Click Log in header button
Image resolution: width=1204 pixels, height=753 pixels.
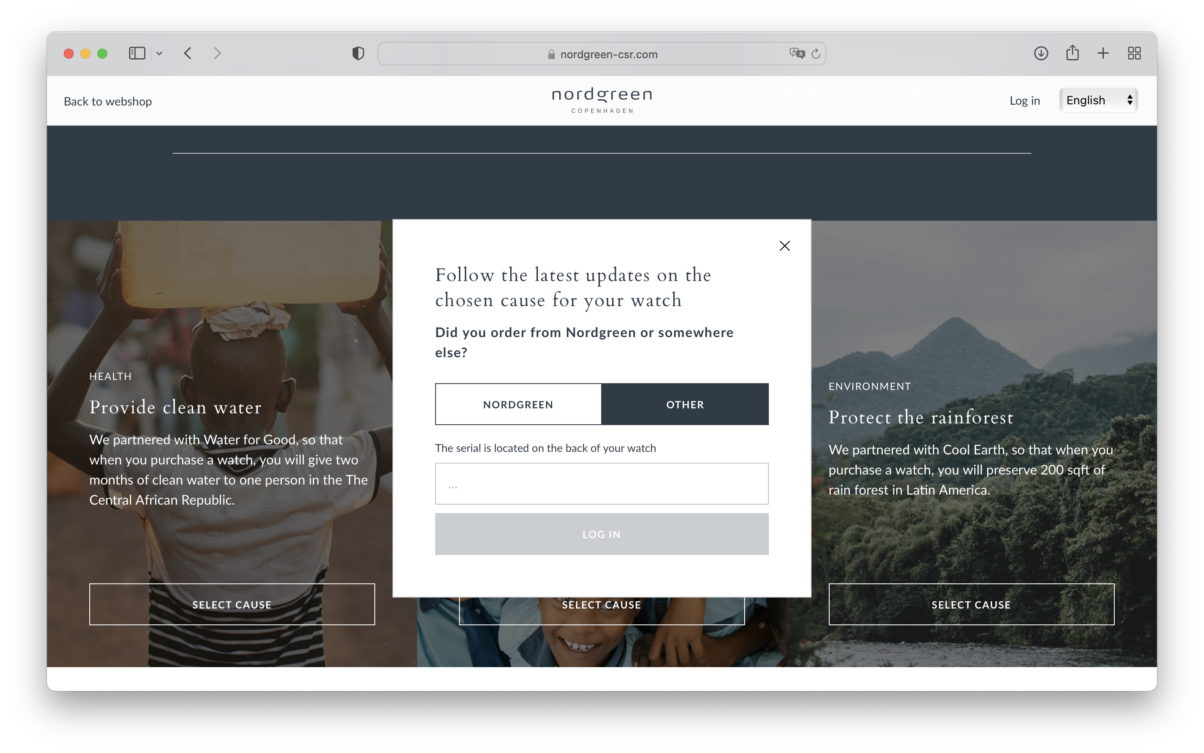(x=1024, y=100)
